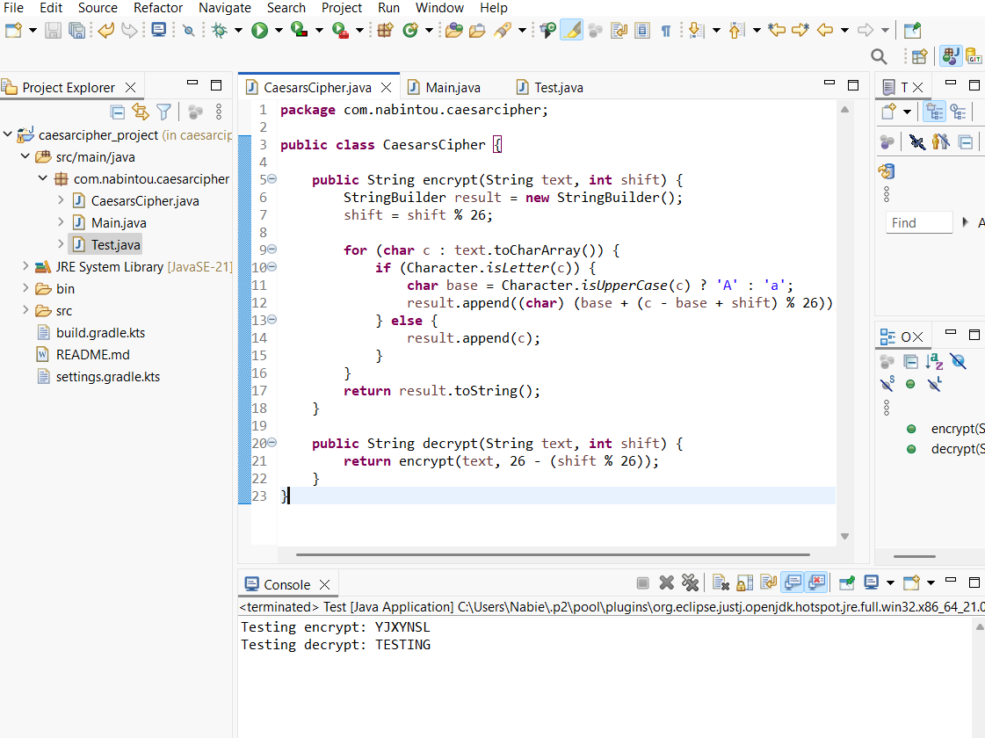The width and height of the screenshot is (985, 738).
Task: Click the magnifier Search icon below toolbar
Action: click(x=879, y=57)
